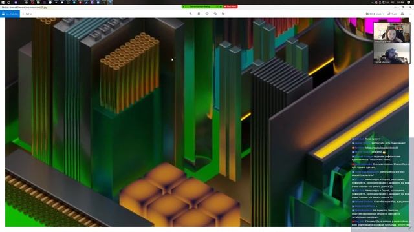Expand the Edit & Create dropdown
Viewport: 414px width, 232px height.
[x=375, y=14]
